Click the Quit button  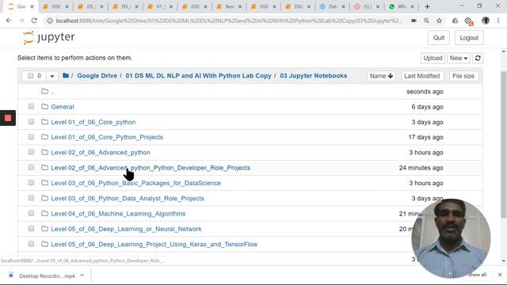(x=439, y=38)
